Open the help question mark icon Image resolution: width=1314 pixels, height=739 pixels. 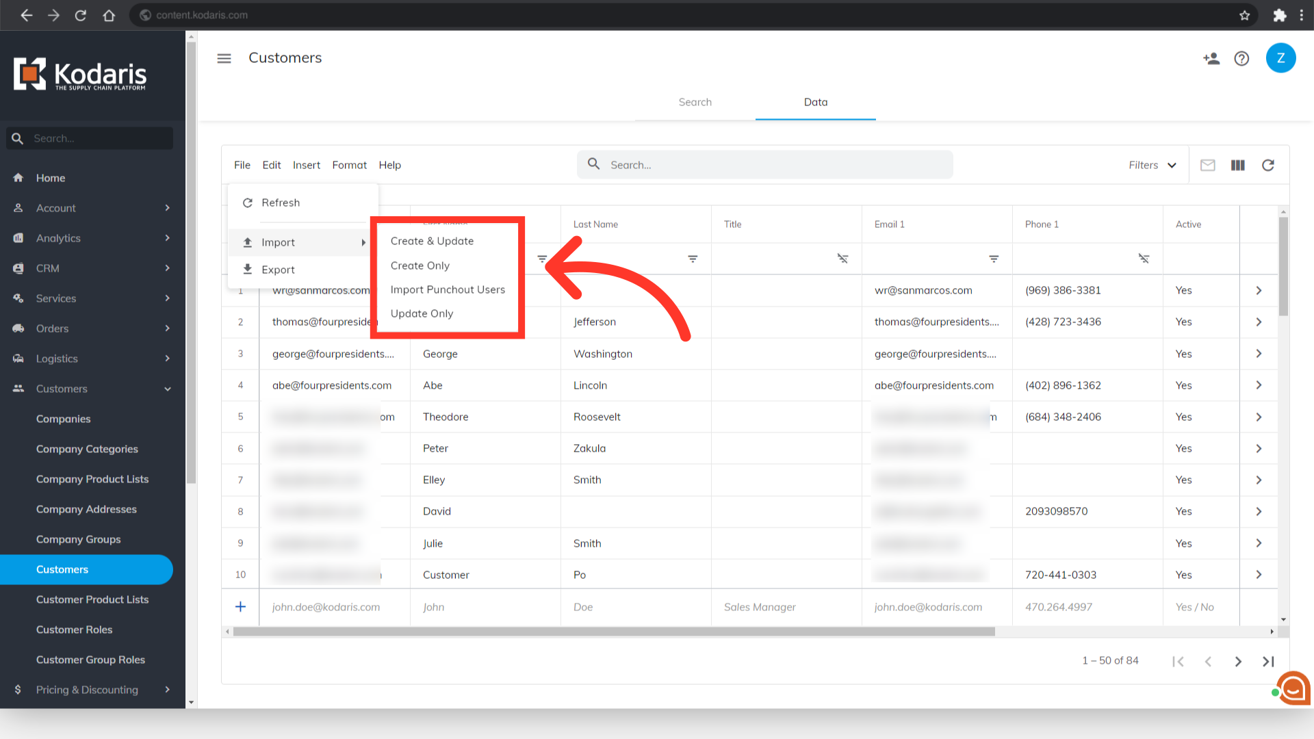point(1241,59)
